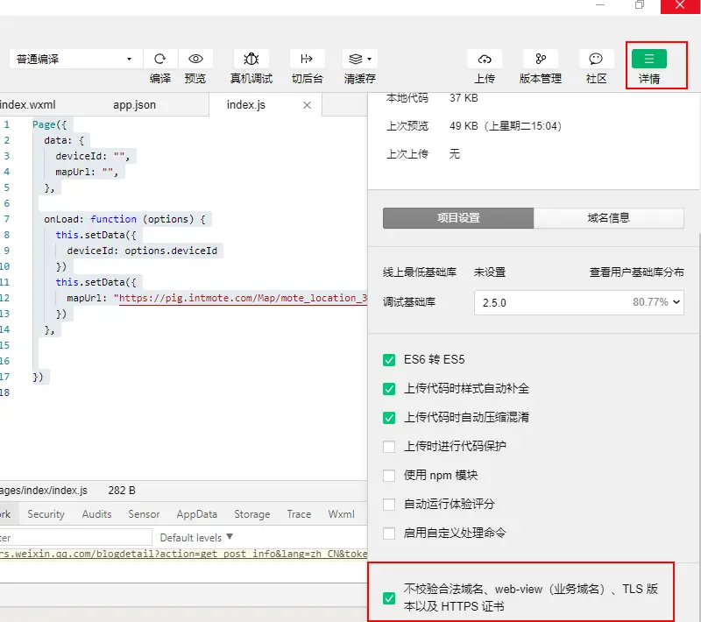
Task: Open the Storage devtools tab
Action: point(252,514)
